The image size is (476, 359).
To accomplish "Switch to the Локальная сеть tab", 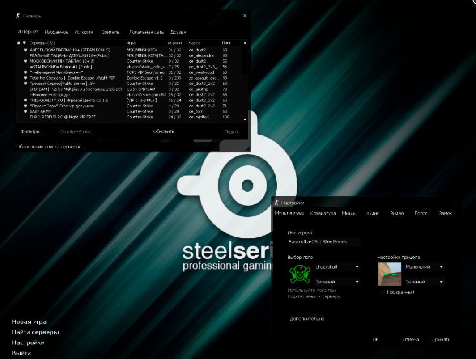I will pyautogui.click(x=146, y=32).
